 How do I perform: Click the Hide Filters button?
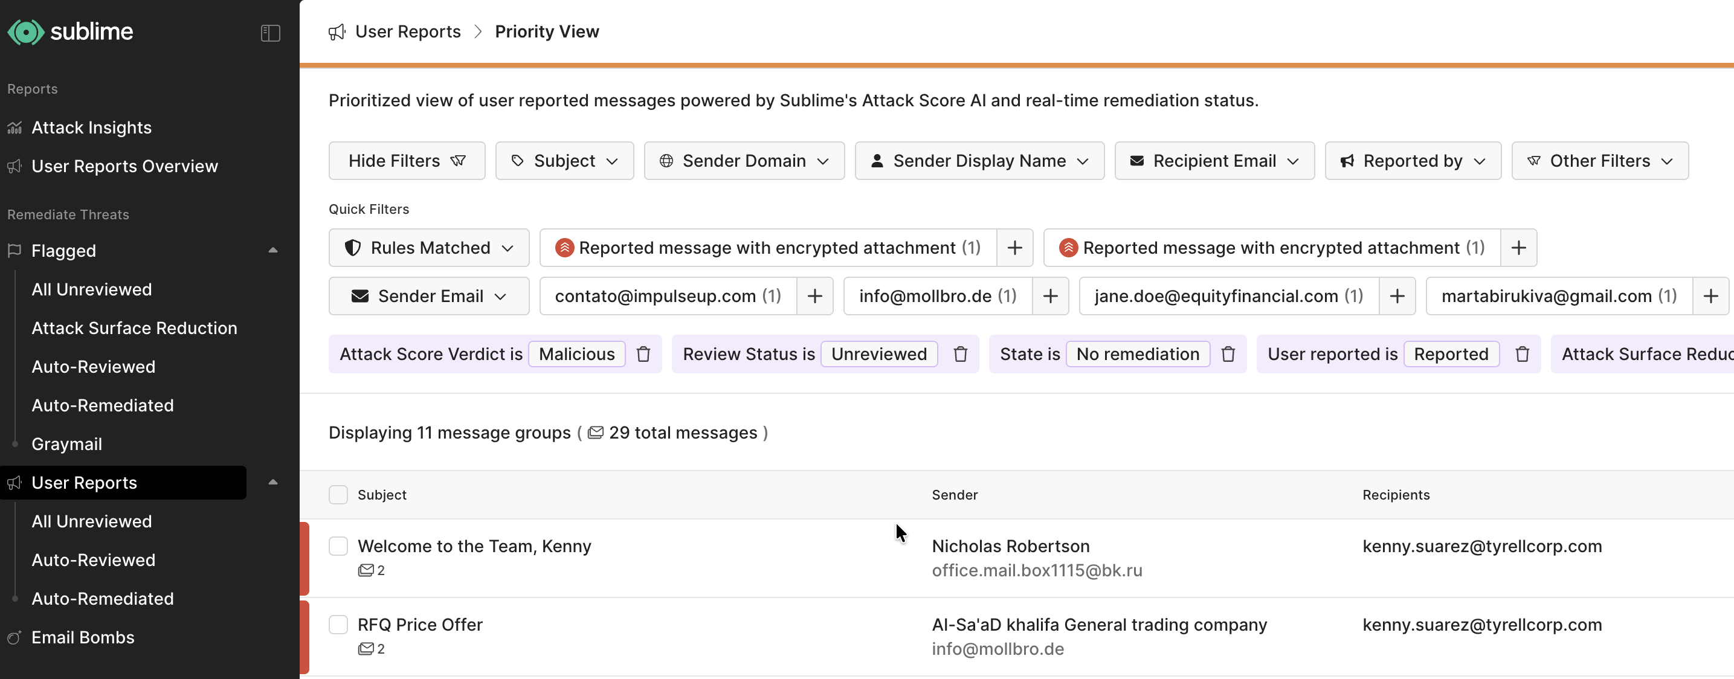pos(406,161)
